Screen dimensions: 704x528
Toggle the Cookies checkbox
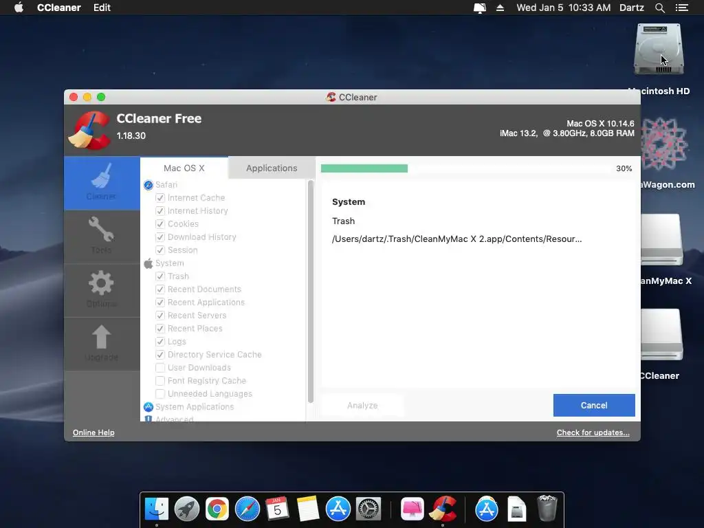coord(159,224)
